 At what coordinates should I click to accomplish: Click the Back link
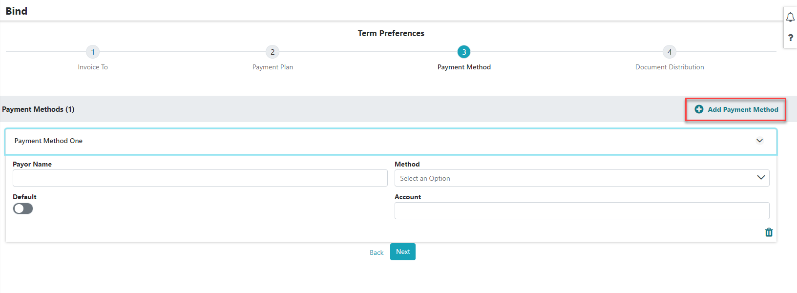377,252
